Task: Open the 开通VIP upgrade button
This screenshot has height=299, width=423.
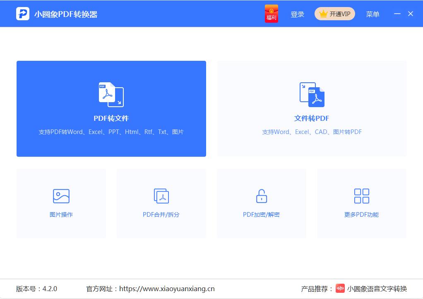Action: pos(334,14)
